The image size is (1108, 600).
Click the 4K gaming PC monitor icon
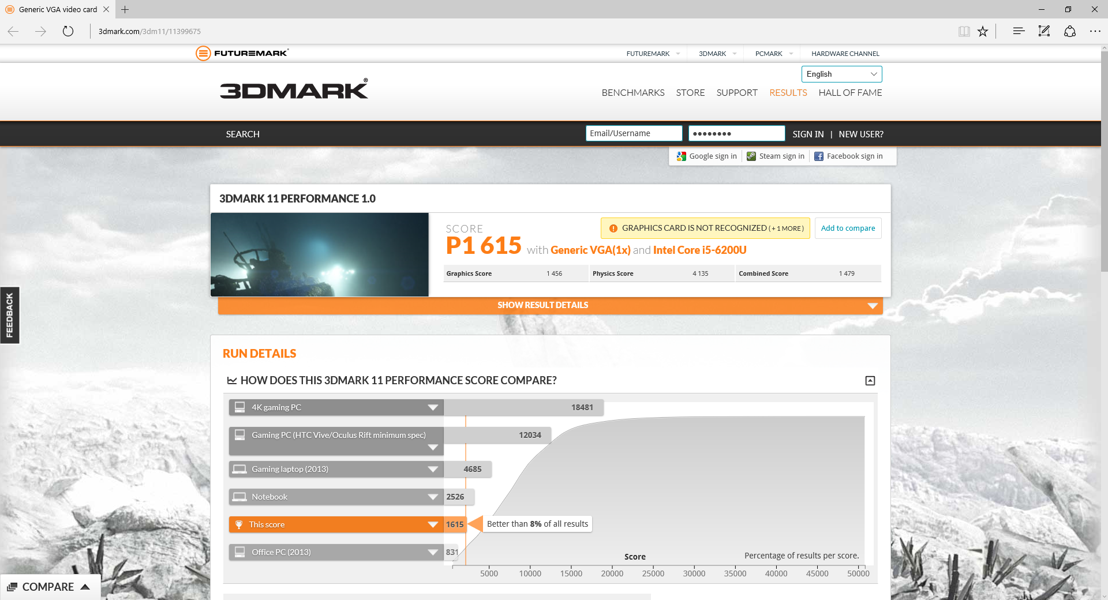click(239, 407)
